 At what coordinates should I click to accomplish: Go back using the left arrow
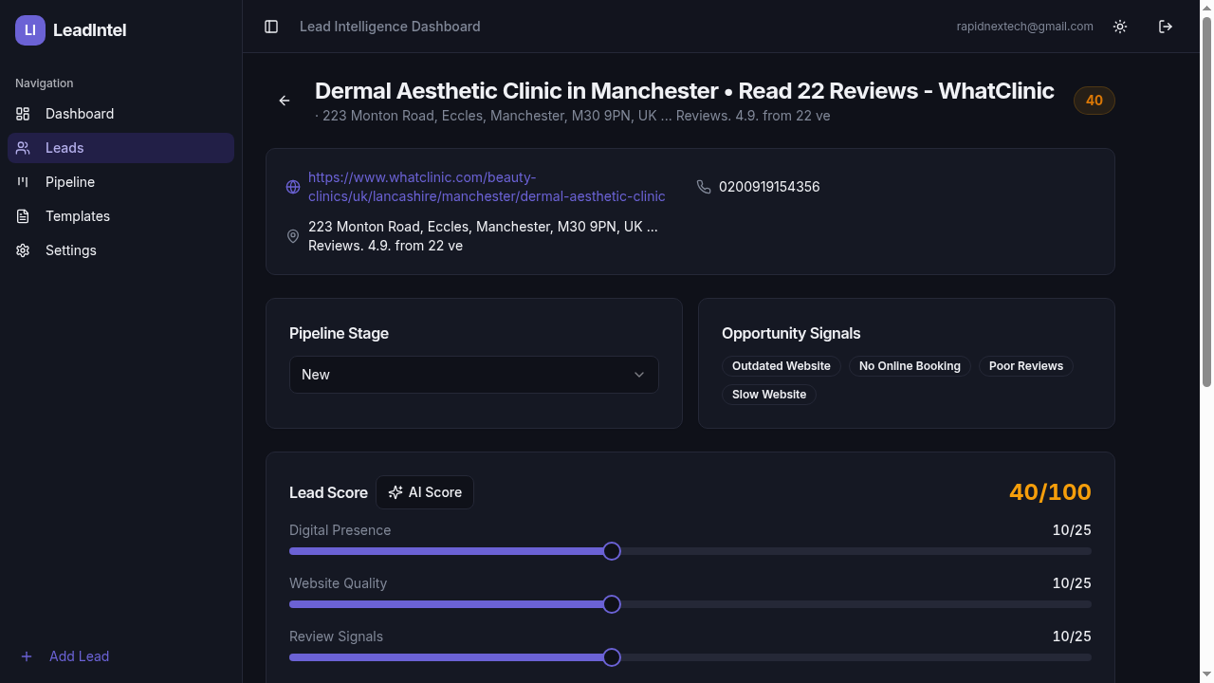click(285, 101)
